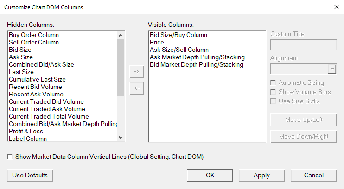Image resolution: width=344 pixels, height=189 pixels.
Task: Pick Cumulative Last Size hidden column
Action: pos(37,79)
